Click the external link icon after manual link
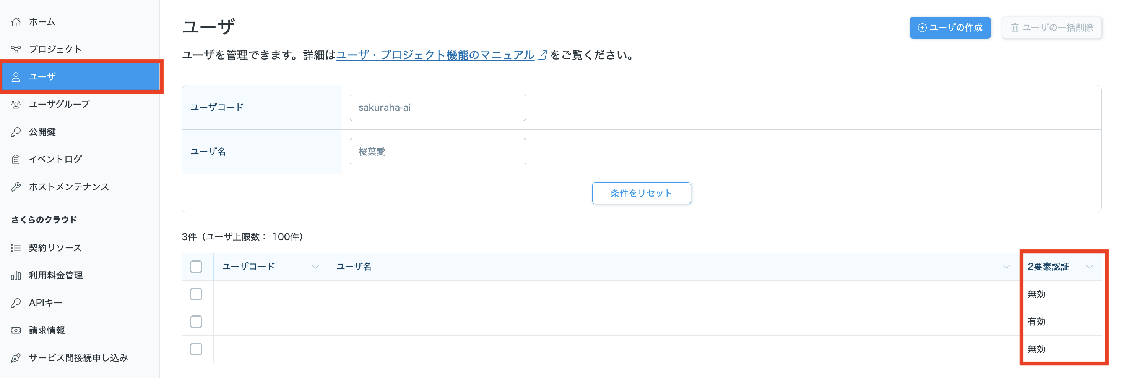Screen dimensions: 1124x378 tap(542, 55)
